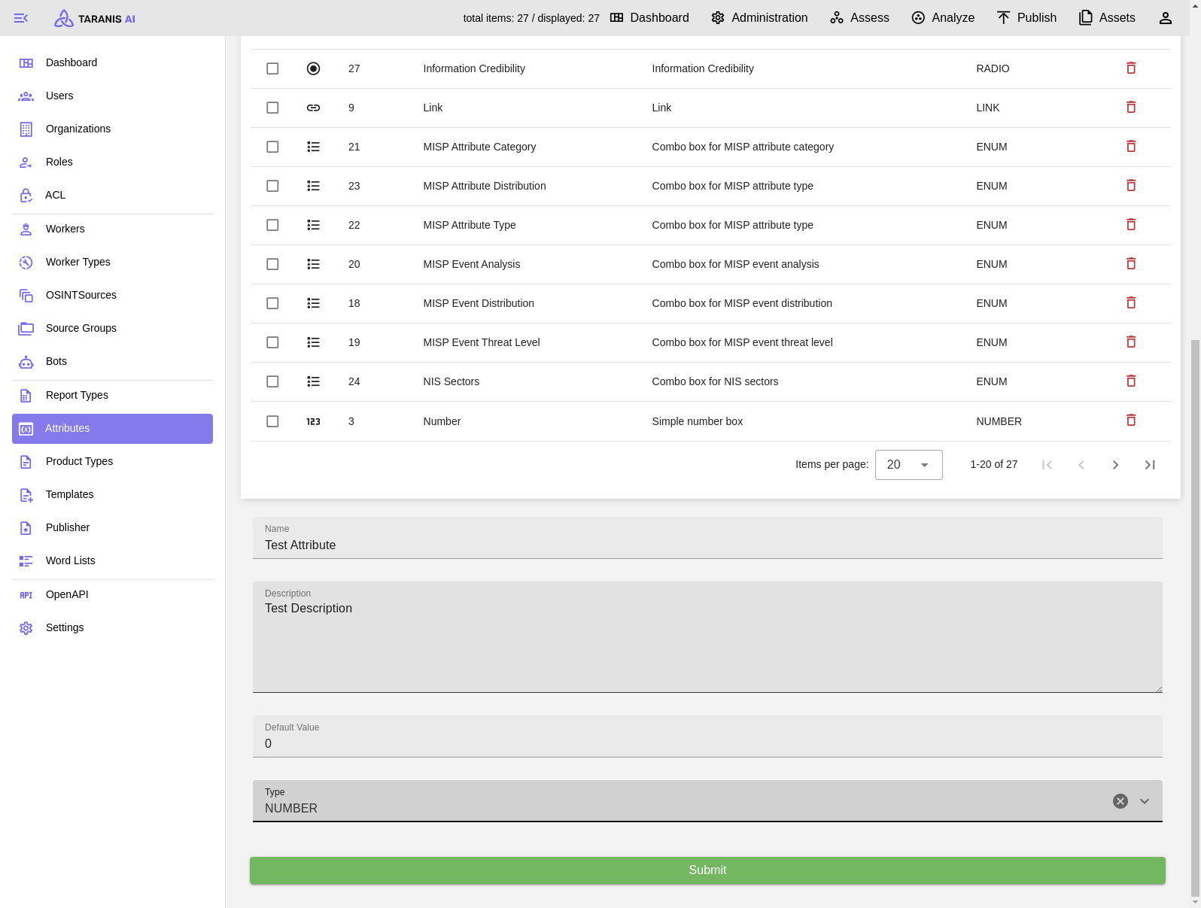Select the Link row checkbox
The height and width of the screenshot is (908, 1201).
click(x=272, y=108)
